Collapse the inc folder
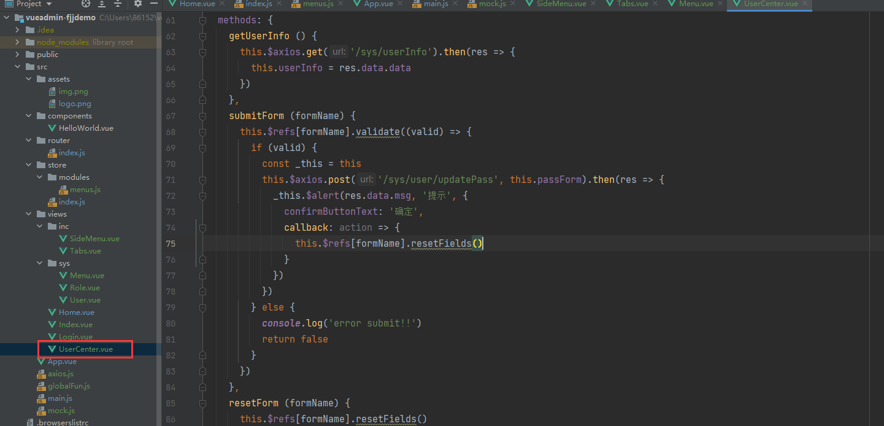Viewport: 884px width, 426px height. tap(40, 227)
